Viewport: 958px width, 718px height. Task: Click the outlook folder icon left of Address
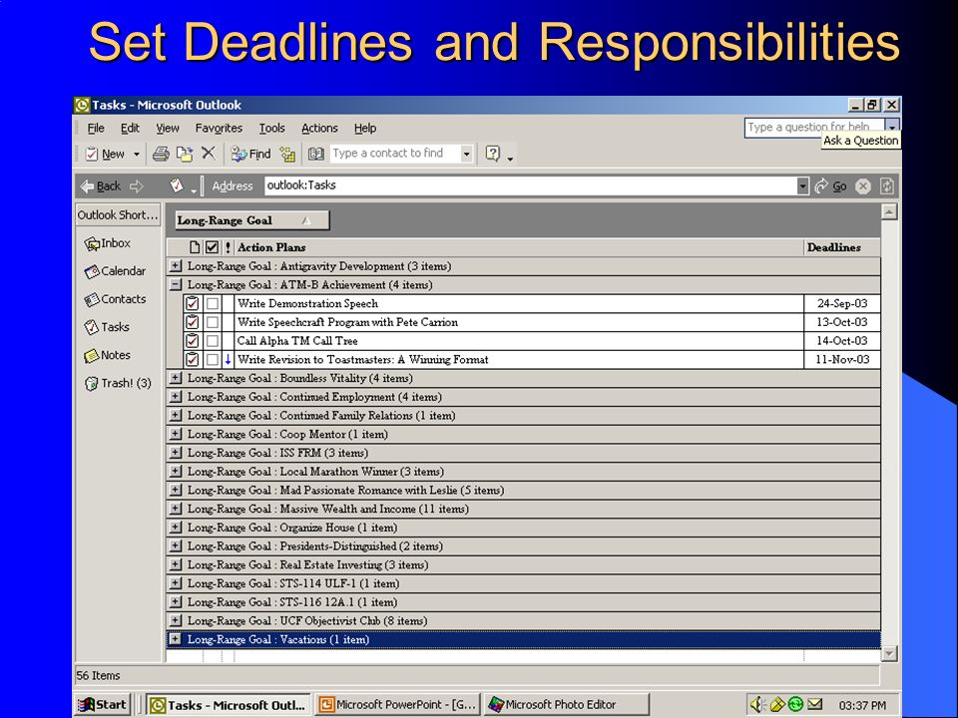pos(177,185)
